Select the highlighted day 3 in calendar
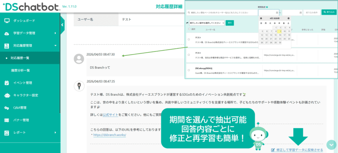Image resolution: width=338 pixels, height=153 pixels. click(x=279, y=31)
